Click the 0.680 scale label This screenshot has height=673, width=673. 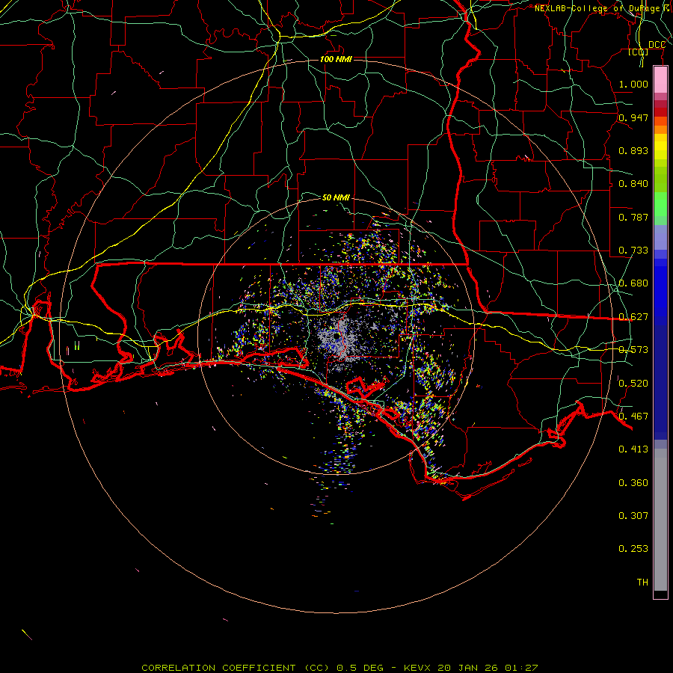tap(633, 283)
